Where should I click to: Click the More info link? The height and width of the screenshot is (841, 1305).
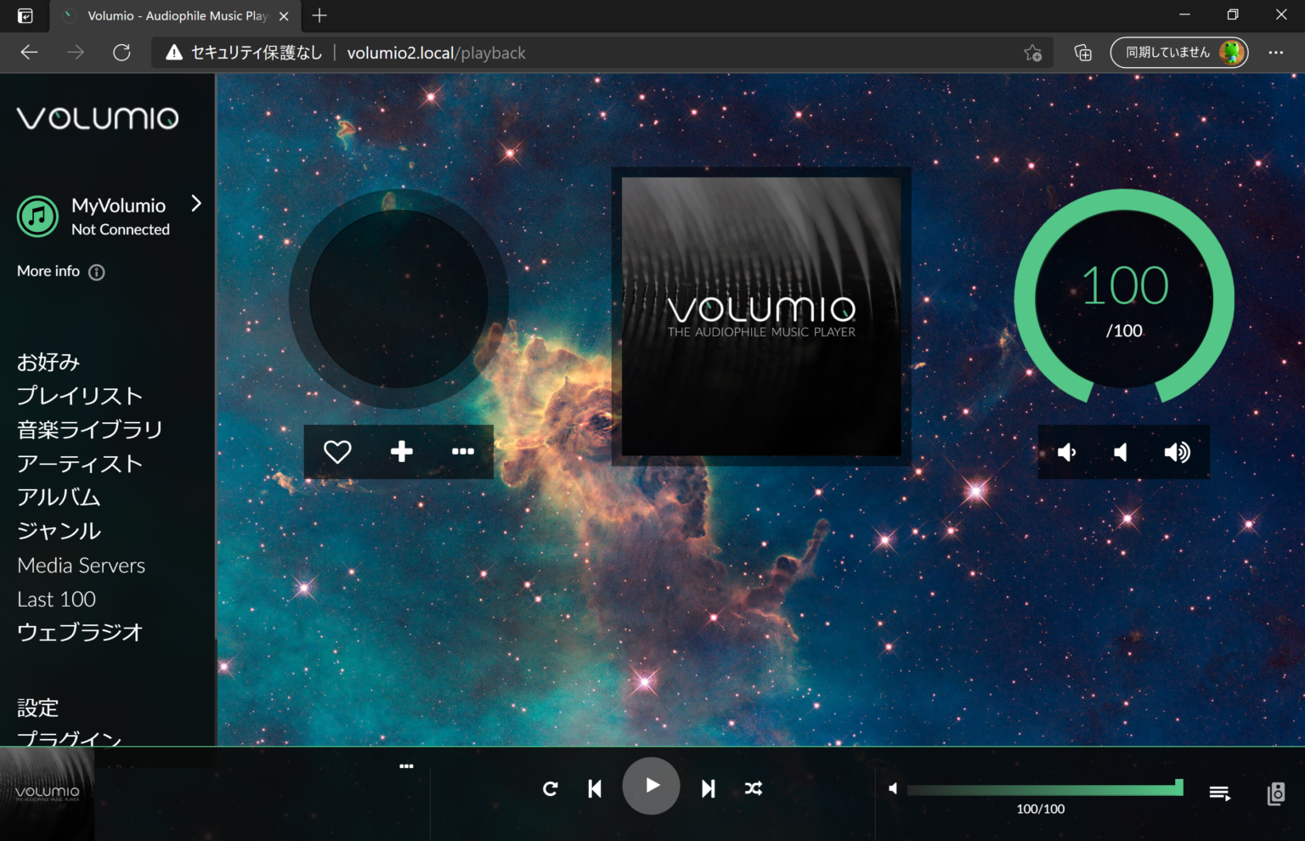pyautogui.click(x=48, y=270)
